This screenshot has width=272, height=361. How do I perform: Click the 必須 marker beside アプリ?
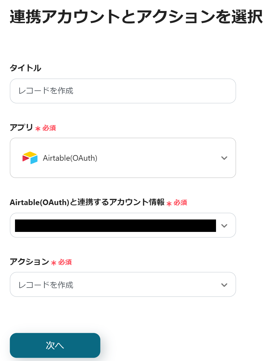[x=49, y=128]
